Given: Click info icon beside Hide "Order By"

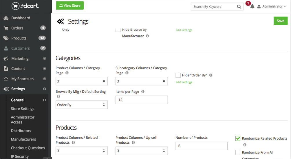Looking at the screenshot, I should pyautogui.click(x=211, y=75).
